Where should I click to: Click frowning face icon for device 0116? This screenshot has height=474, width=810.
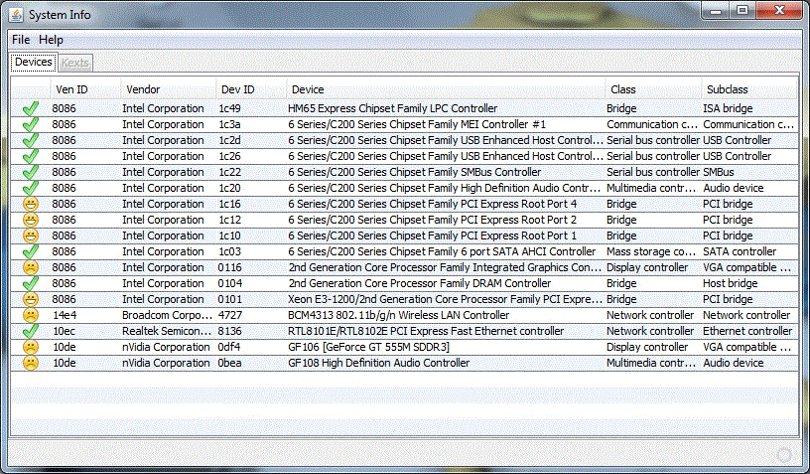pyautogui.click(x=31, y=267)
